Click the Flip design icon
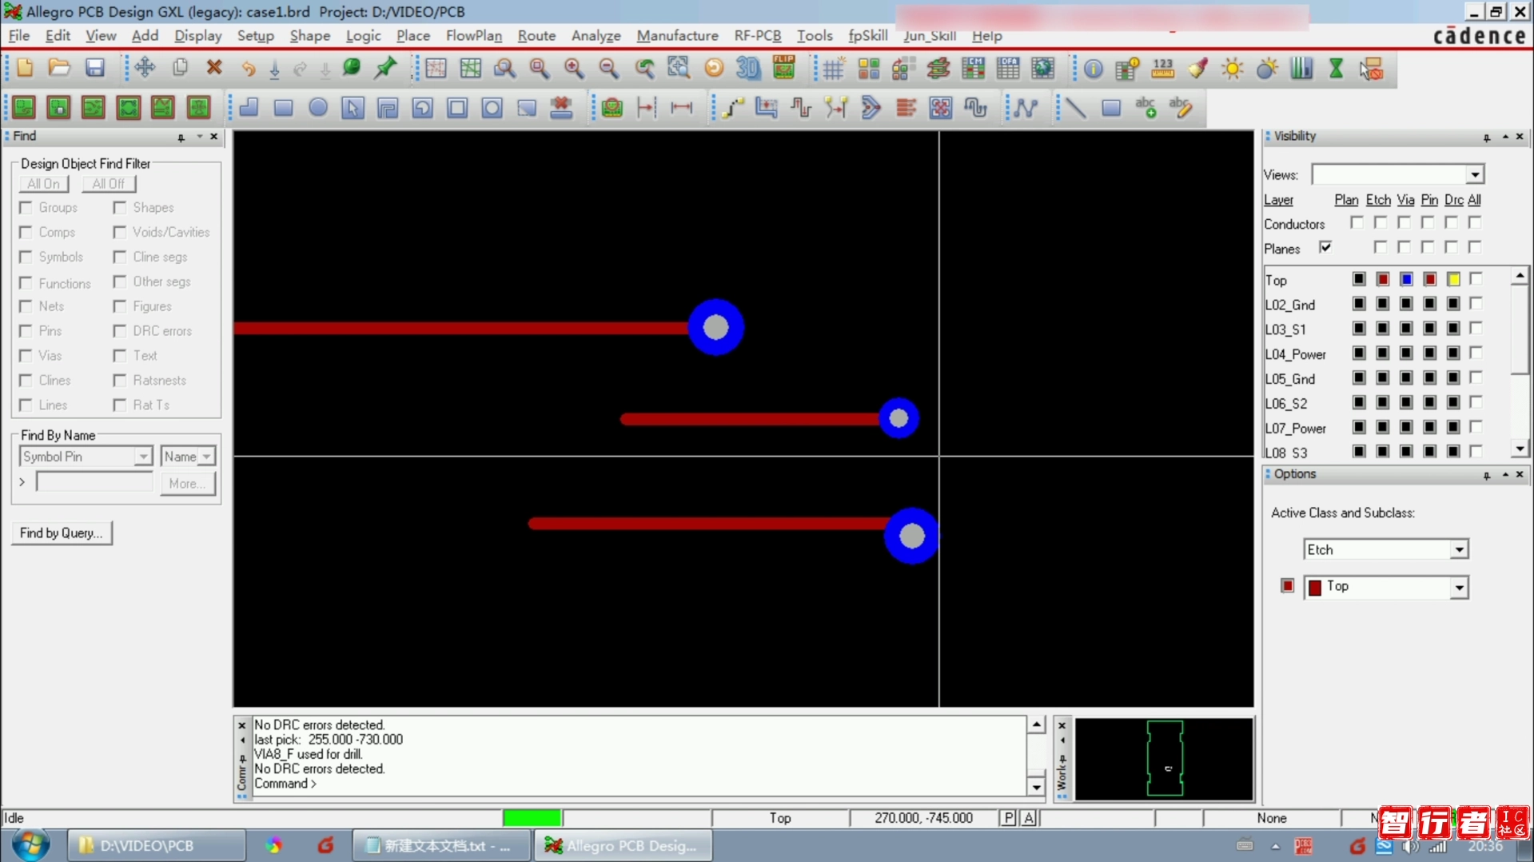 [784, 69]
